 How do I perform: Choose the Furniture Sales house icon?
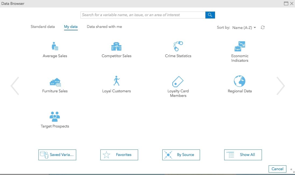tap(55, 82)
